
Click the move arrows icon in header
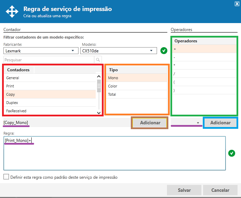(x=12, y=11)
